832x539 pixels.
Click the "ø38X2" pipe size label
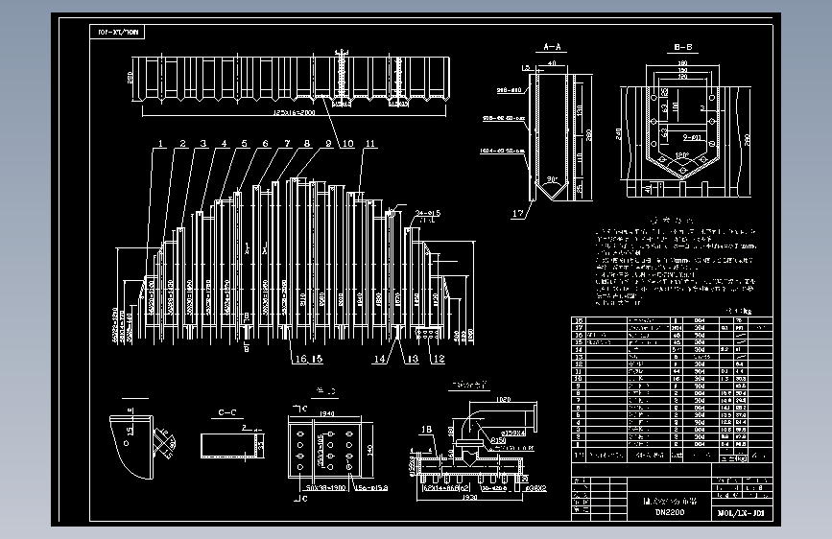535,487
